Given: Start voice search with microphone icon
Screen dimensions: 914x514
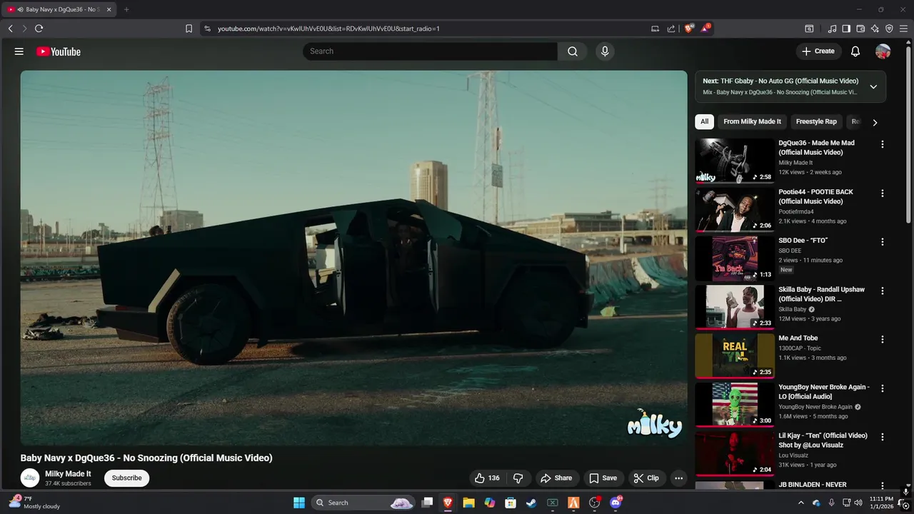Looking at the screenshot, I should click(x=605, y=51).
